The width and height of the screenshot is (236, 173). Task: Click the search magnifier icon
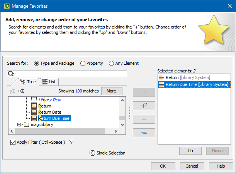pos(12,74)
